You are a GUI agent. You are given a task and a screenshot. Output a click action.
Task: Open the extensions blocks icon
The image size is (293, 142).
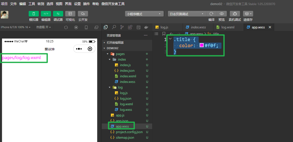click(130, 27)
